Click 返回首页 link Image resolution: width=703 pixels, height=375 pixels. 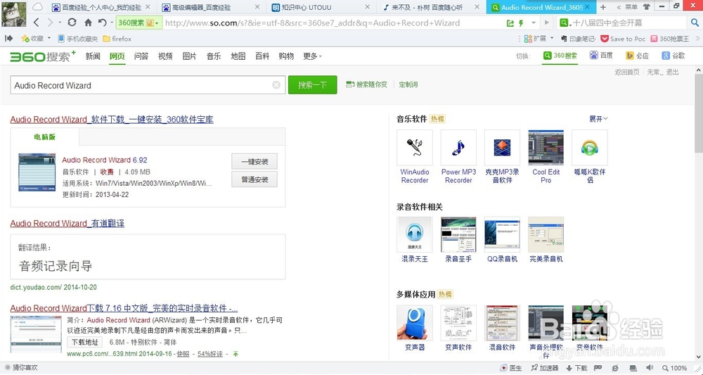pyautogui.click(x=627, y=72)
